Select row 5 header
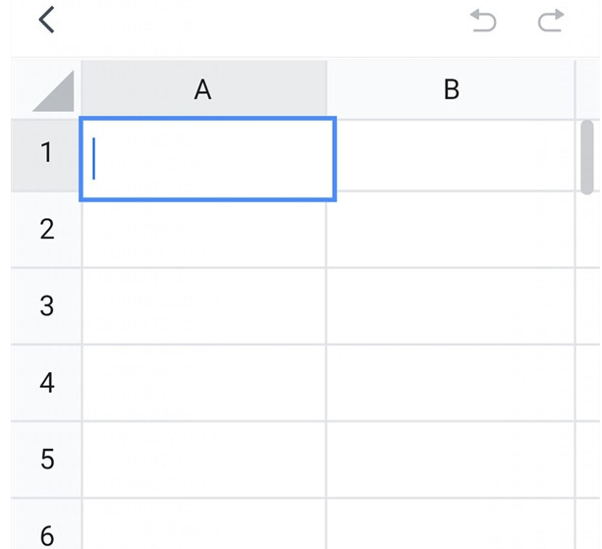 point(46,459)
